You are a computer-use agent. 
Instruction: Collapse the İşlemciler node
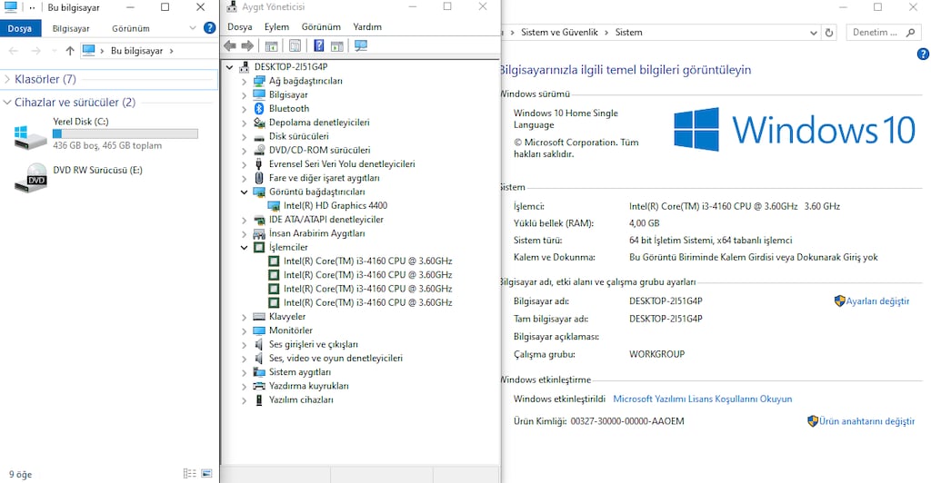click(244, 247)
